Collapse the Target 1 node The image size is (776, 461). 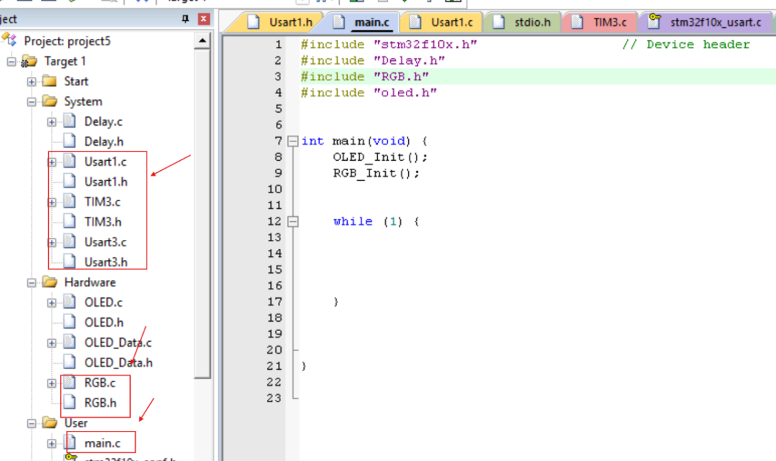click(11, 62)
